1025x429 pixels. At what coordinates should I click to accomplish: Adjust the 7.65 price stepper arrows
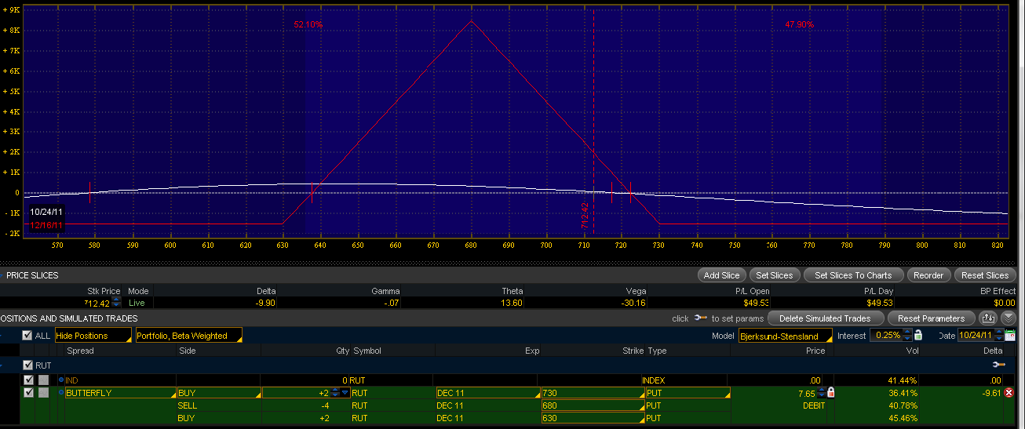point(823,392)
